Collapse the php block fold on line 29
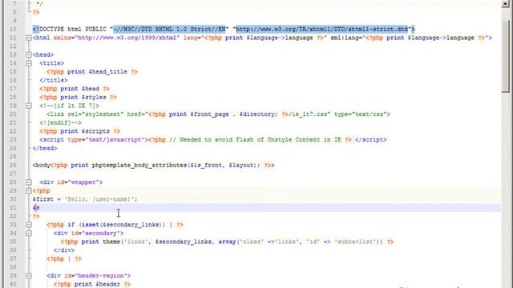Image resolution: width=513 pixels, height=288 pixels. (x=29, y=190)
